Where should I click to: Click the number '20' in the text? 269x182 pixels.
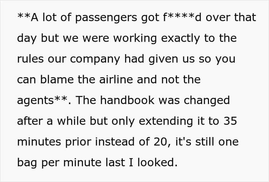click(160, 142)
